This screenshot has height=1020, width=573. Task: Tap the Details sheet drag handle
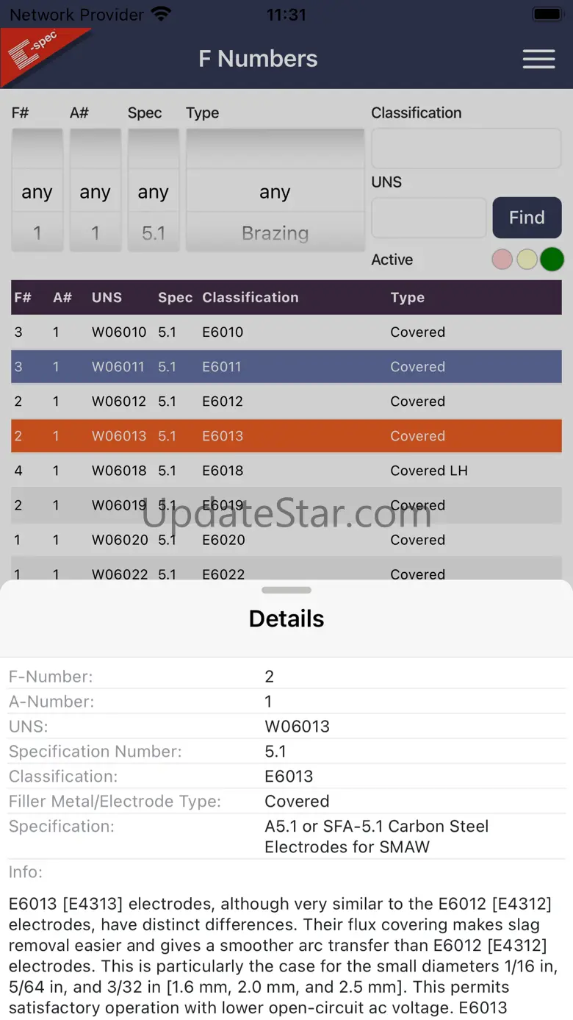point(286,590)
